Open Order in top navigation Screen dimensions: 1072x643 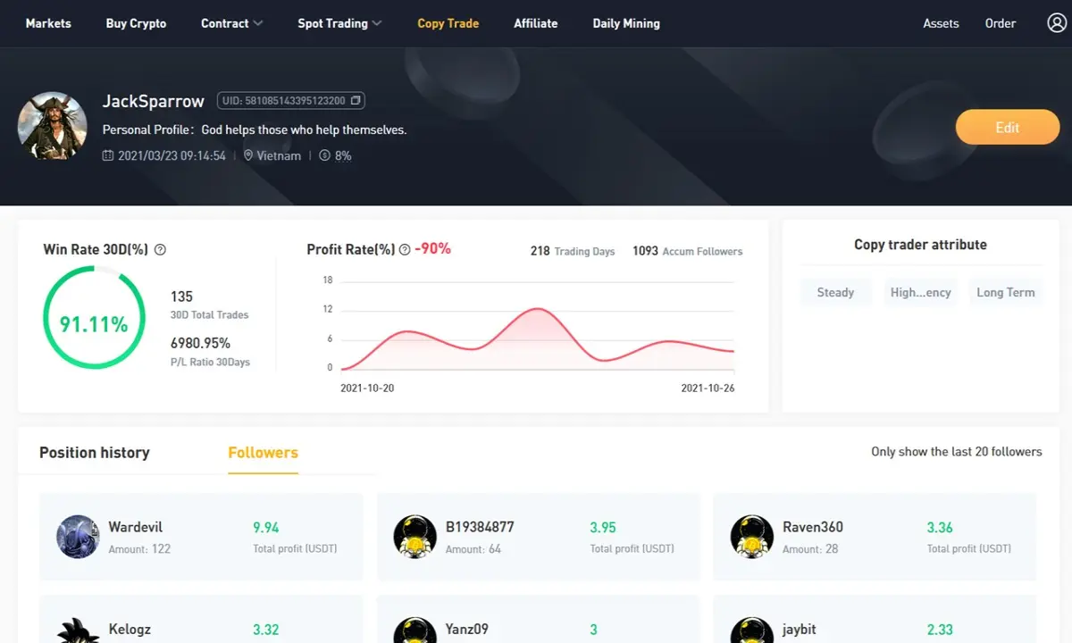pos(1001,23)
